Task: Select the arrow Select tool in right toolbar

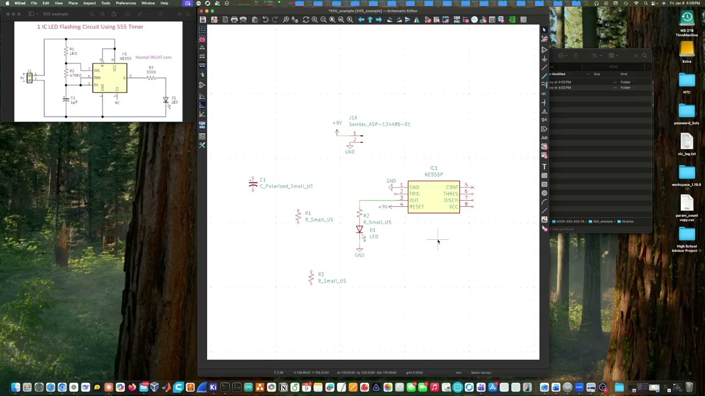Action: [544, 30]
